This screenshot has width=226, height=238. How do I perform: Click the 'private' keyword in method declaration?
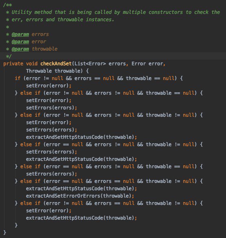pos(13,64)
